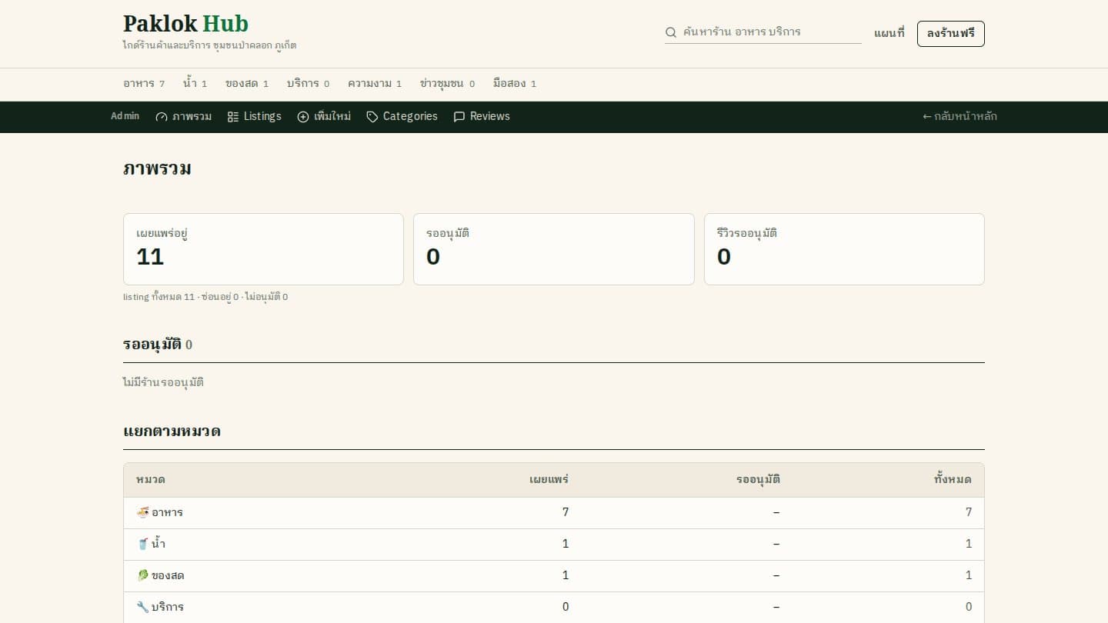Return via ← กลับหน้าหลัก link
This screenshot has width=1108, height=623.
pos(959,117)
